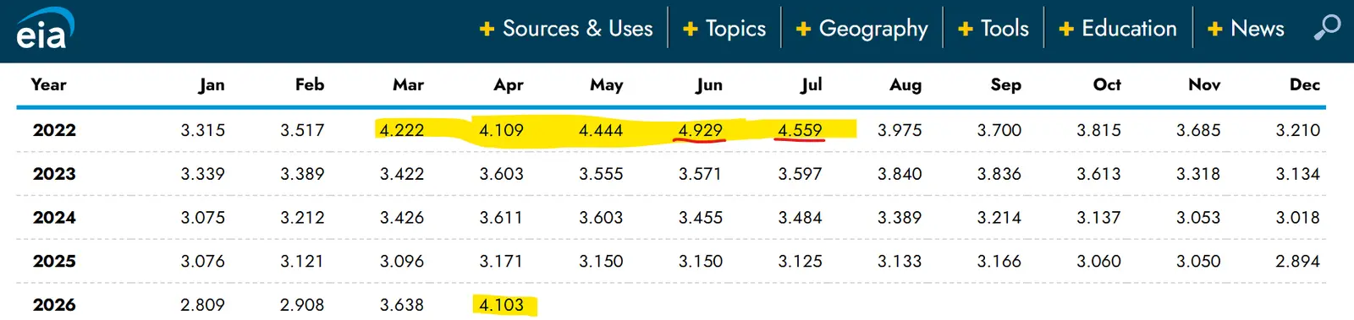This screenshot has height=320, width=1354.
Task: Click the 3.134 value in 2023
Action: click(1298, 174)
